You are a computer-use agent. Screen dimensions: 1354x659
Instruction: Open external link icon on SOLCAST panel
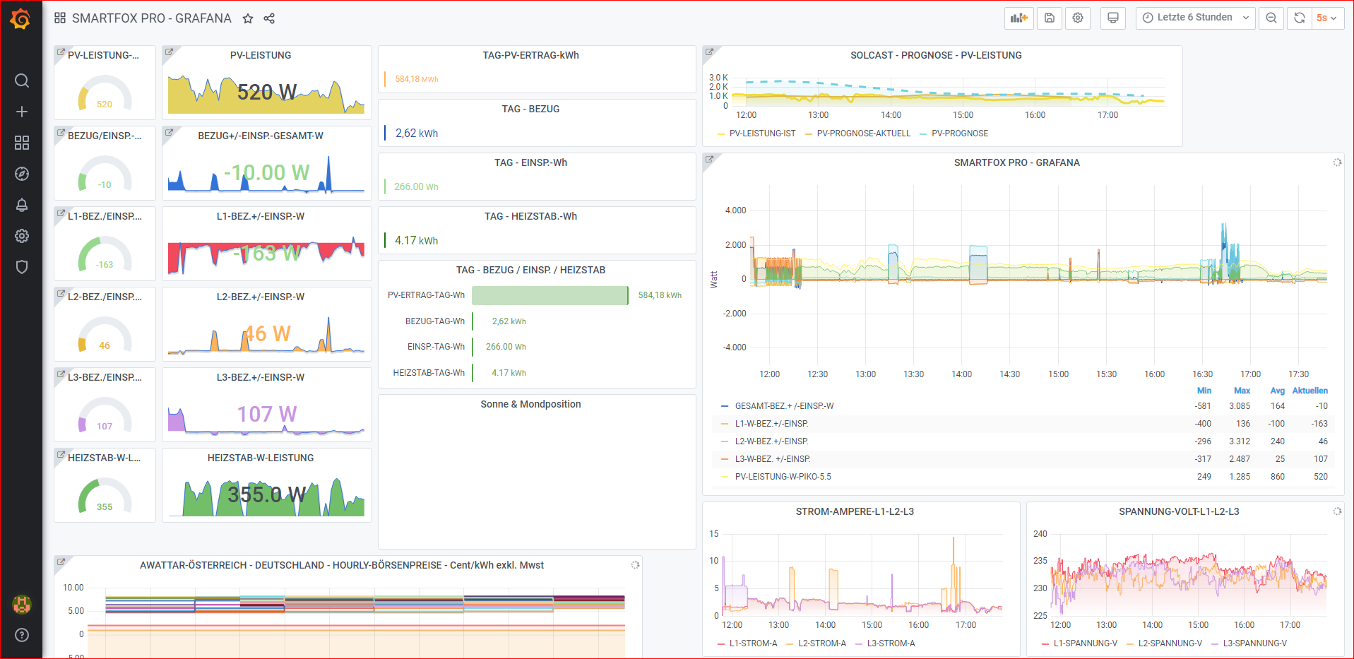709,52
